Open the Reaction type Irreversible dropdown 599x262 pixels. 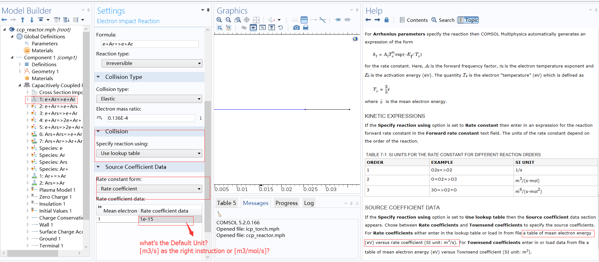coord(152,63)
